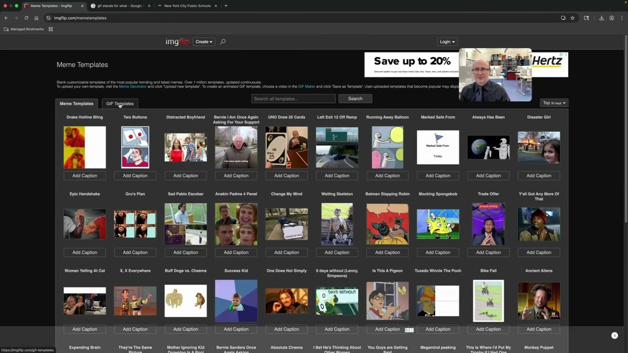Image resolution: width=628 pixels, height=353 pixels.
Task: Click the imgflip logo
Action: pos(178,42)
